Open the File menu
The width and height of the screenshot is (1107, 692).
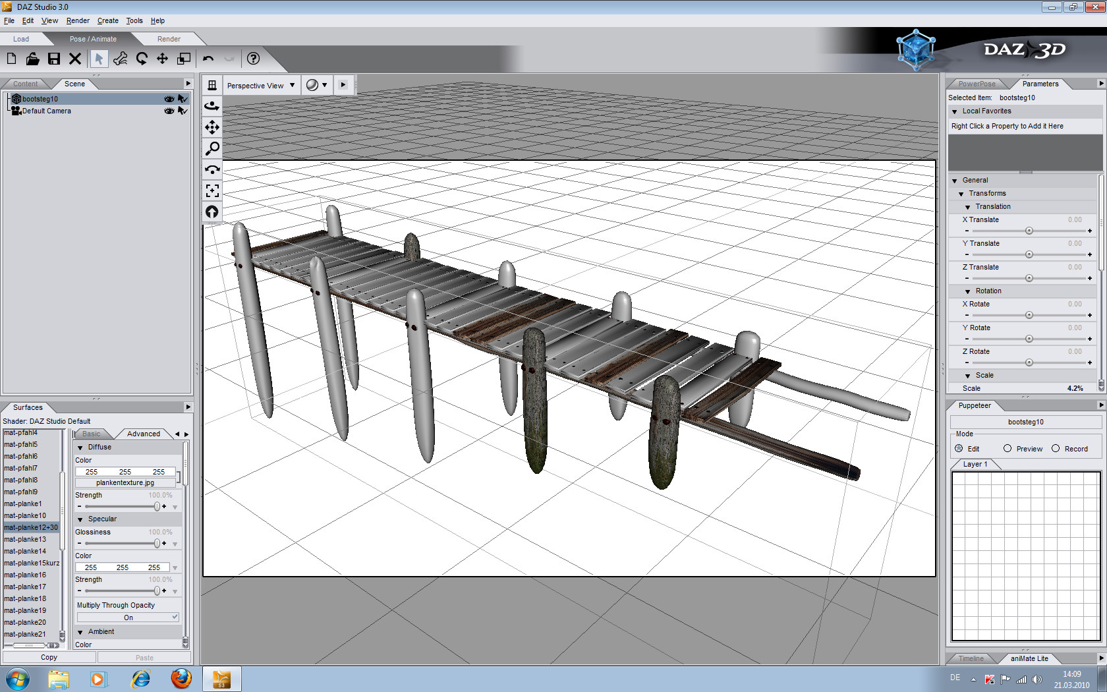click(x=9, y=20)
